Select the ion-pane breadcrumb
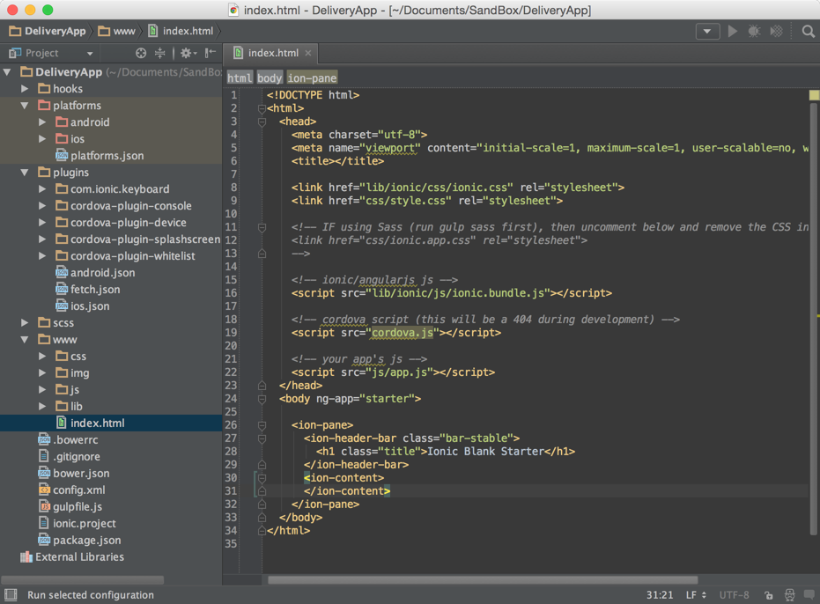 click(312, 77)
